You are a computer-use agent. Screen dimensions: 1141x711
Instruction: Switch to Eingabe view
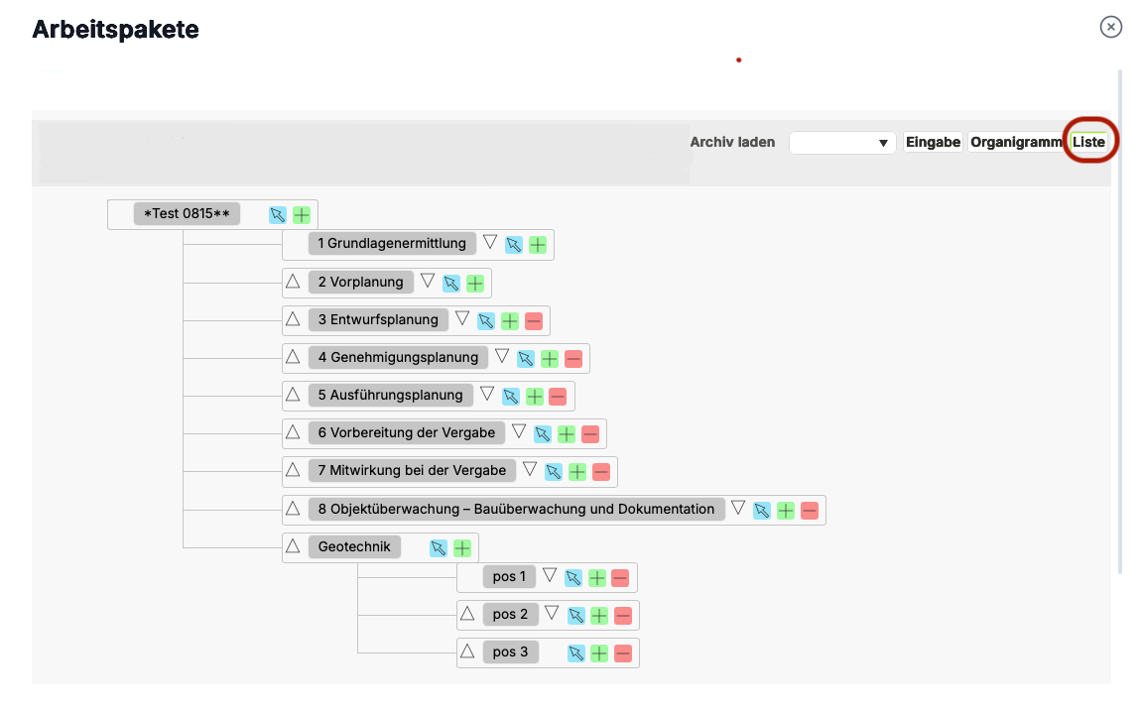(x=933, y=143)
